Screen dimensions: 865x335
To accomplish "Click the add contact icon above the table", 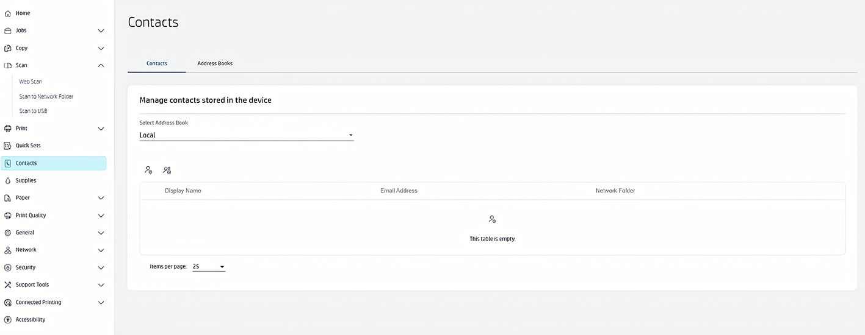I will (x=148, y=171).
